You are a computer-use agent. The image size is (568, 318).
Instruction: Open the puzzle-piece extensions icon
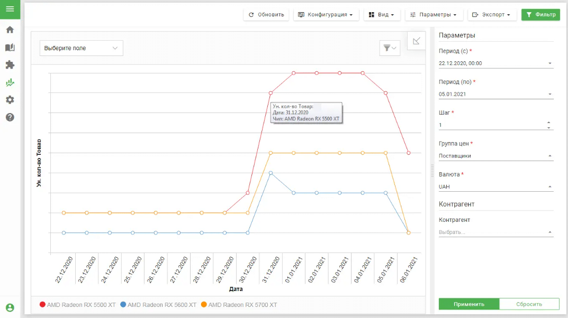point(10,65)
